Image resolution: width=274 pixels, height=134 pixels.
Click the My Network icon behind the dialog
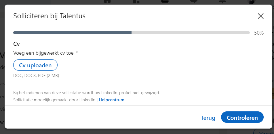tap(136, 1)
